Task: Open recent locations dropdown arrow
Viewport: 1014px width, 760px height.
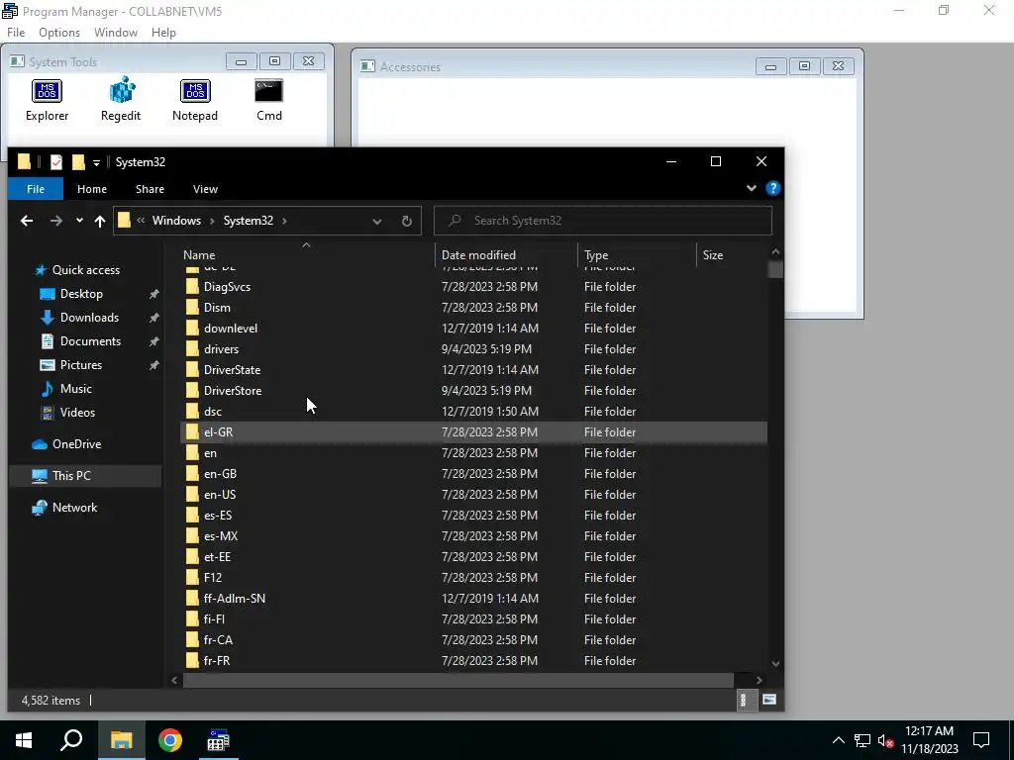Action: 79,221
